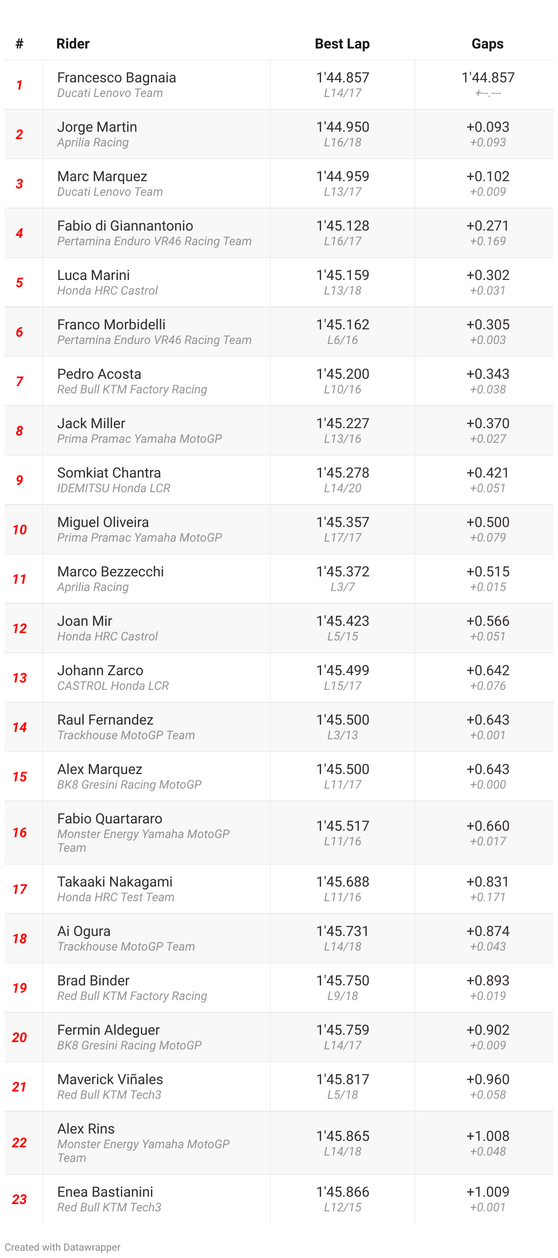Click the "Created with Datawrapper" link
Image resolution: width=558 pixels, height=1258 pixels.
point(62,1246)
